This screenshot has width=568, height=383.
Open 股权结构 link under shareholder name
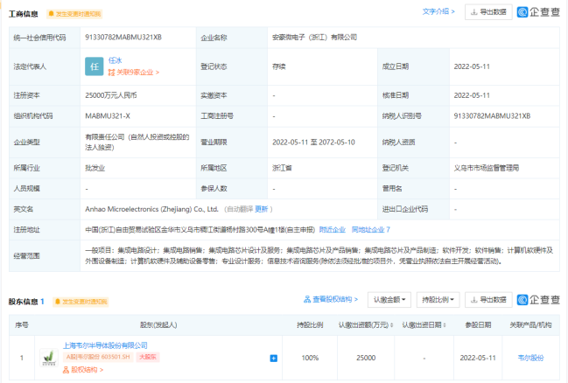click(83, 370)
